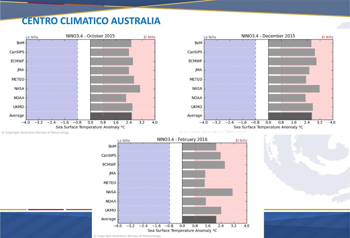This screenshot has width=350, height=238.
Task: Click the METEO row label in December 2015 chart
Action: pyautogui.click(x=196, y=80)
